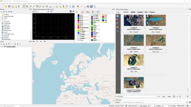Click the blue crosshair pan icon near Bands
This screenshot has width=191, height=107.
[x=174, y=96]
